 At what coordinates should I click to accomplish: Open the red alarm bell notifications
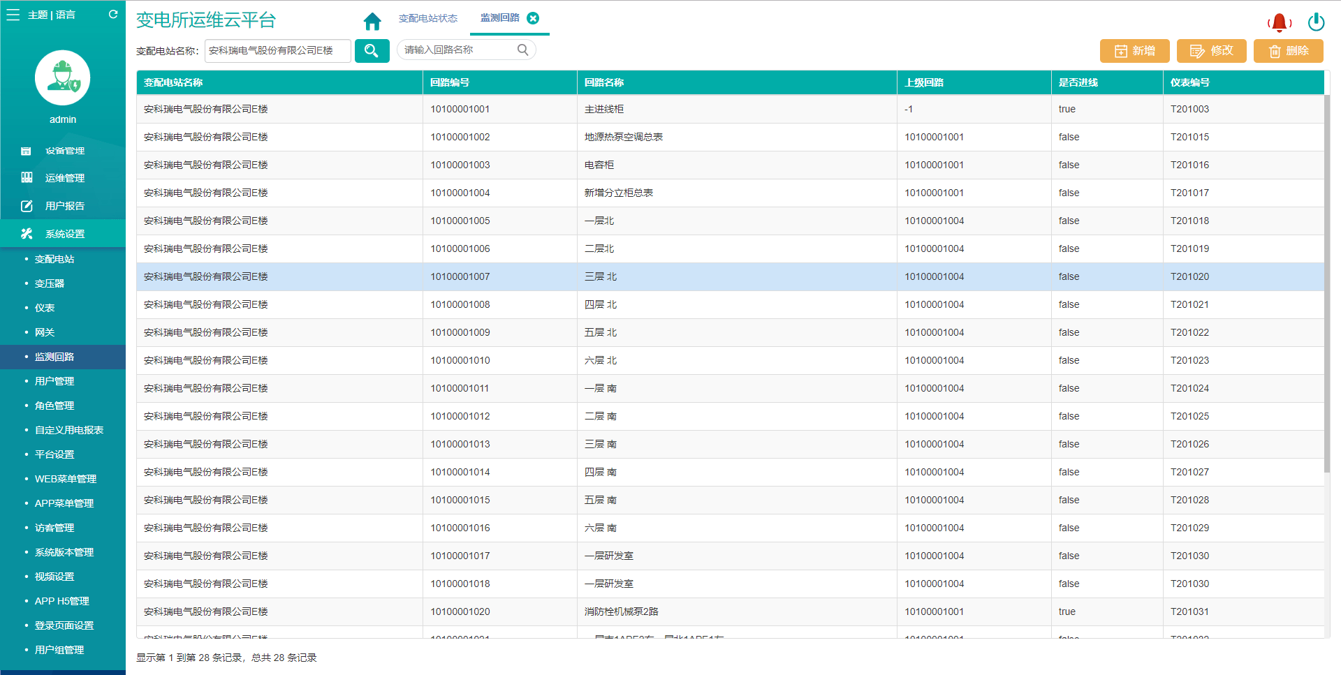(x=1280, y=22)
